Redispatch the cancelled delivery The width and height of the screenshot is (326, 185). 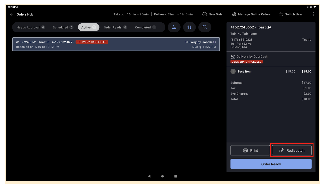point(292,150)
